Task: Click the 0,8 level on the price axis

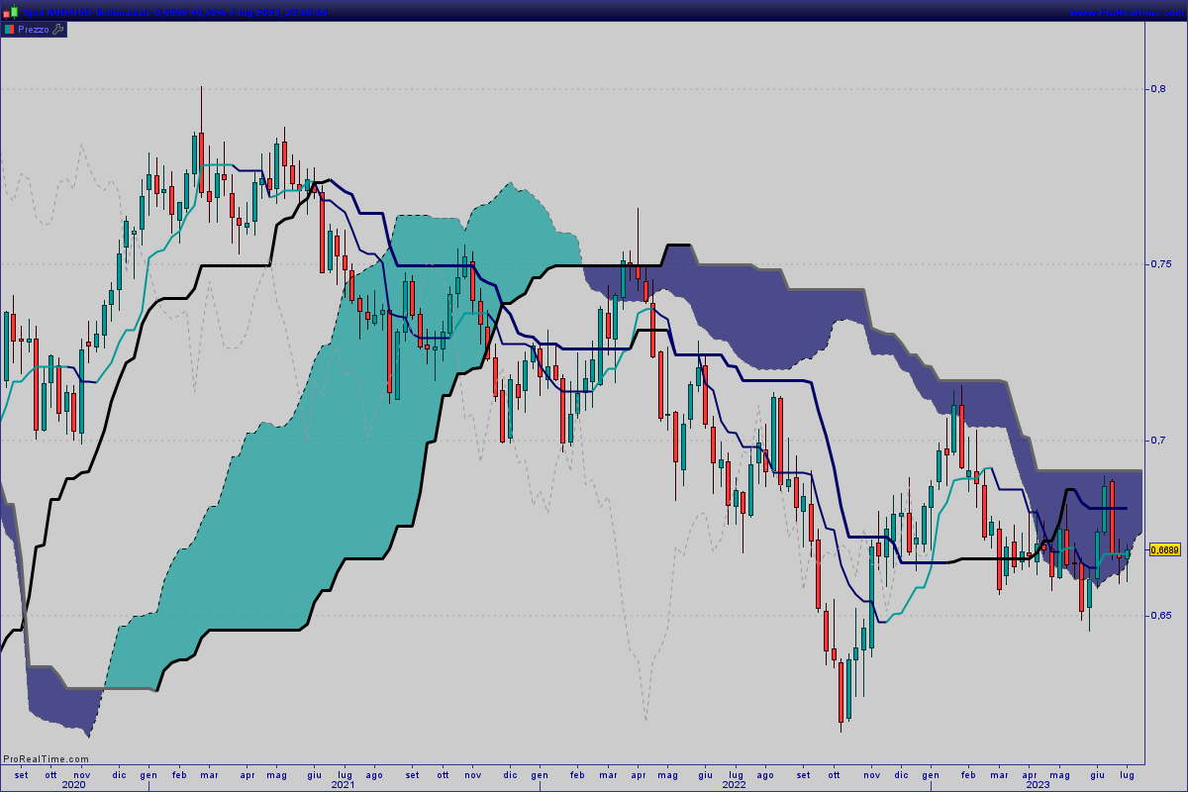Action: coord(1156,89)
